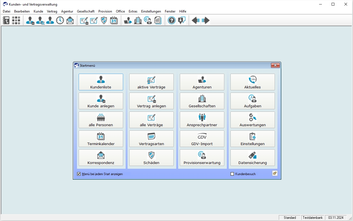Screen dimensions: 353x221
Task: Expand the Gesellschaft menu
Action: (86, 11)
